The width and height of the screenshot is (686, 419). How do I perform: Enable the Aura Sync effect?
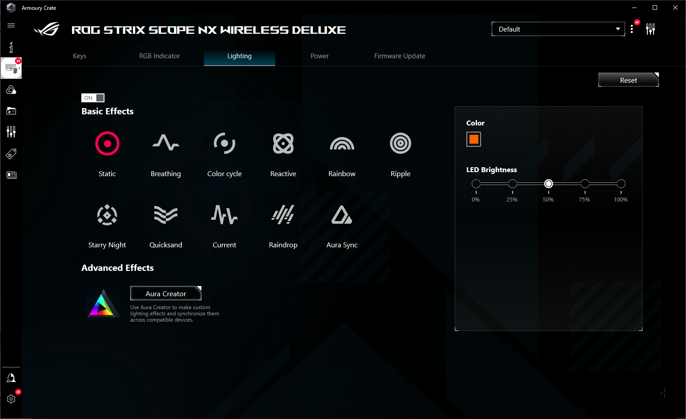(x=342, y=215)
